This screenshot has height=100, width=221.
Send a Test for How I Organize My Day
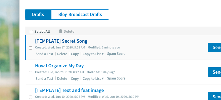coord(44,78)
